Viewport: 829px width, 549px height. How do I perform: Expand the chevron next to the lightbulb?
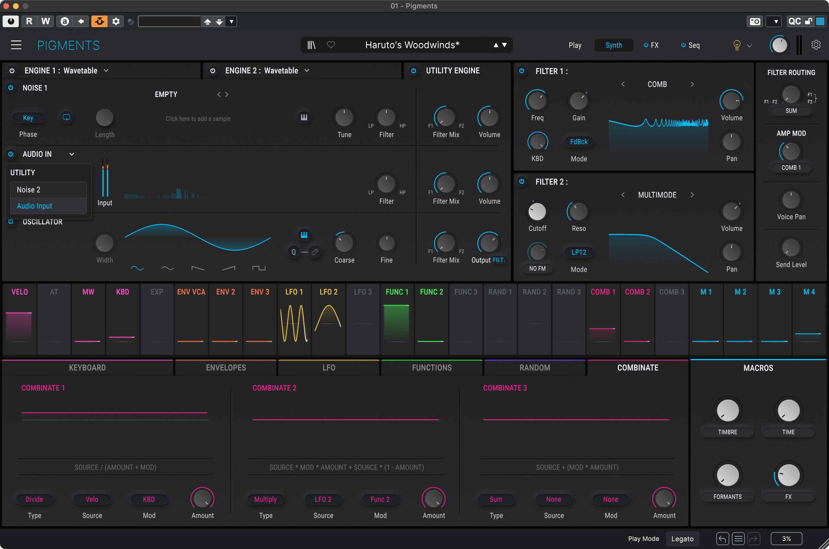[x=749, y=46]
